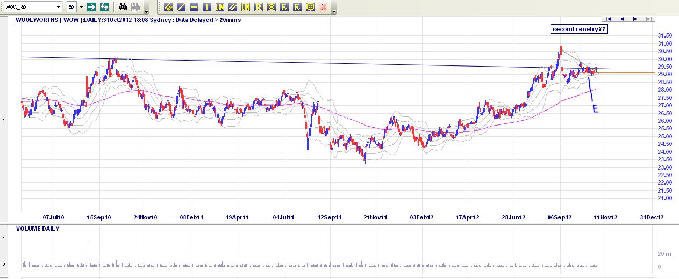Image resolution: width=679 pixels, height=279 pixels.
Task: Click the green arrow go button
Action: pyautogui.click(x=91, y=7)
